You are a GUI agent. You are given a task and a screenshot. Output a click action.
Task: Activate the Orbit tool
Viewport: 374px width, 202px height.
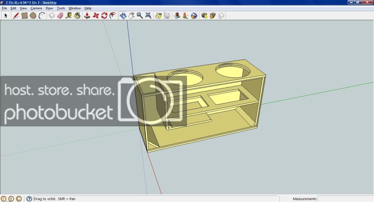(123, 16)
